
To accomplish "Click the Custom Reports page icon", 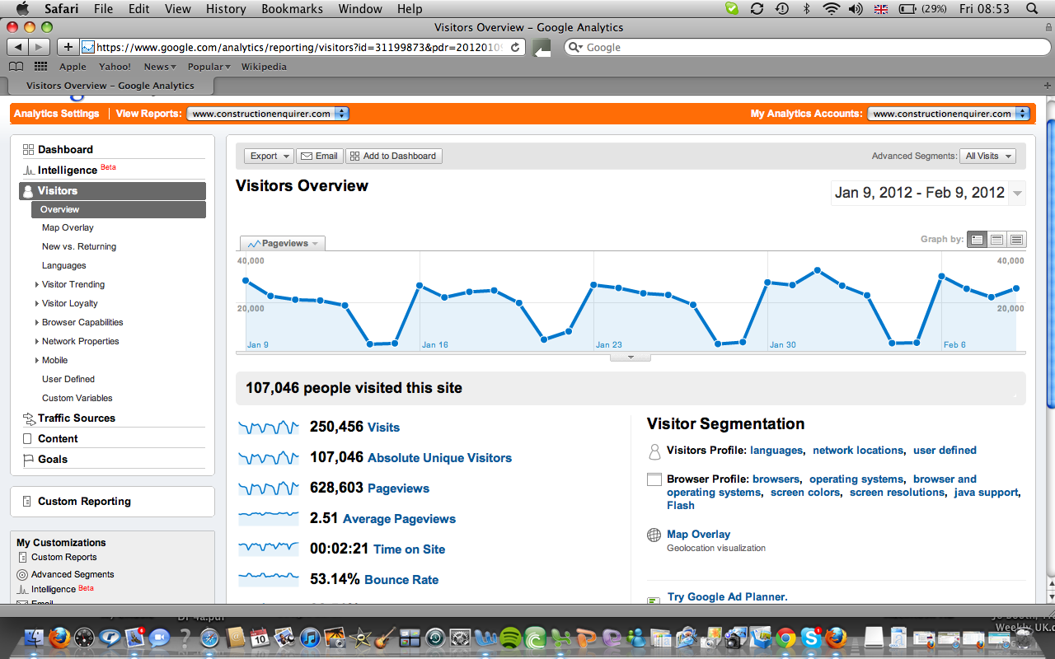I will [x=22, y=558].
